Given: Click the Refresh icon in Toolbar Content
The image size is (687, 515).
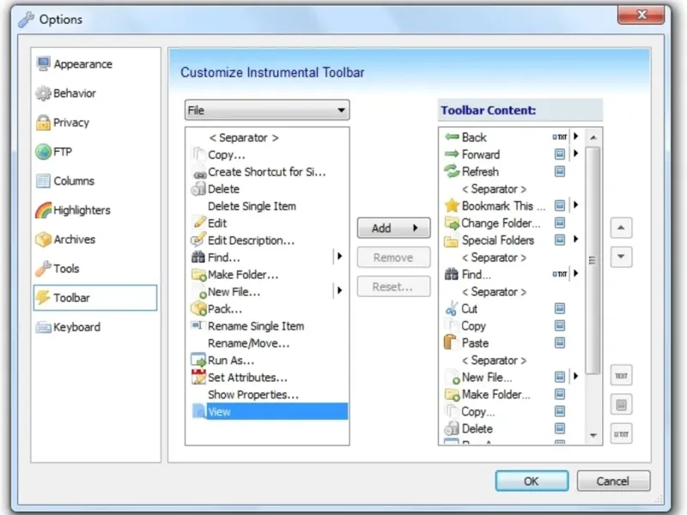Looking at the screenshot, I should pos(452,171).
